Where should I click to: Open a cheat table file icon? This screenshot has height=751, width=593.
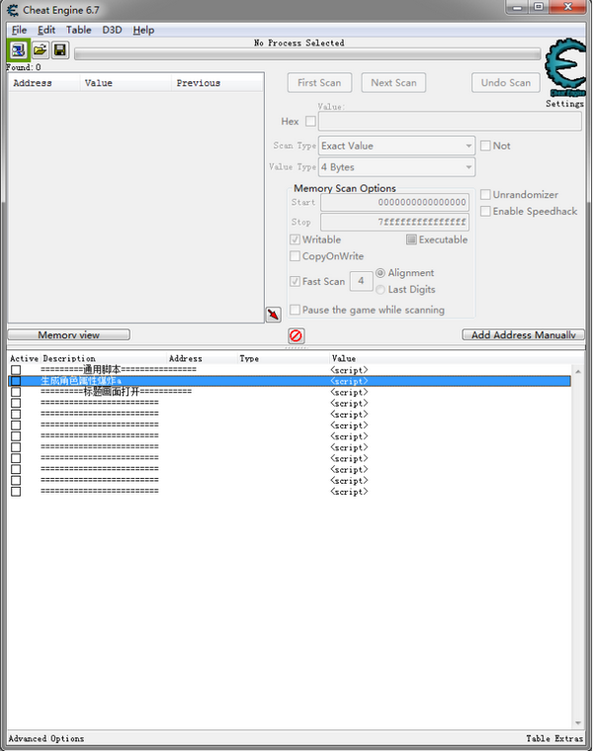click(x=41, y=49)
